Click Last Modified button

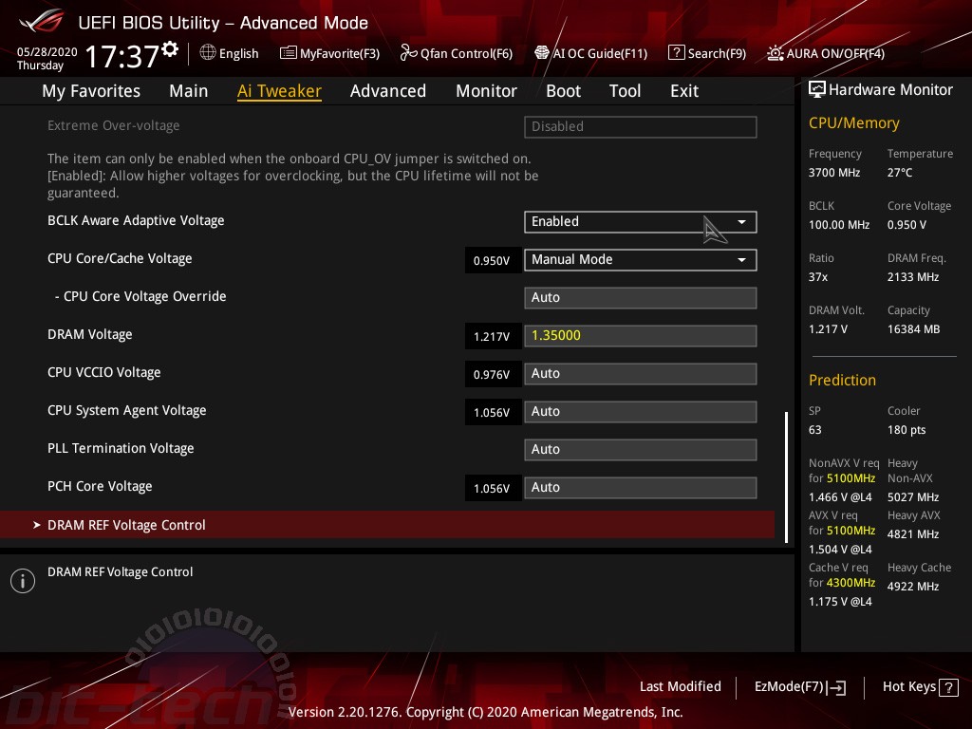(x=681, y=687)
